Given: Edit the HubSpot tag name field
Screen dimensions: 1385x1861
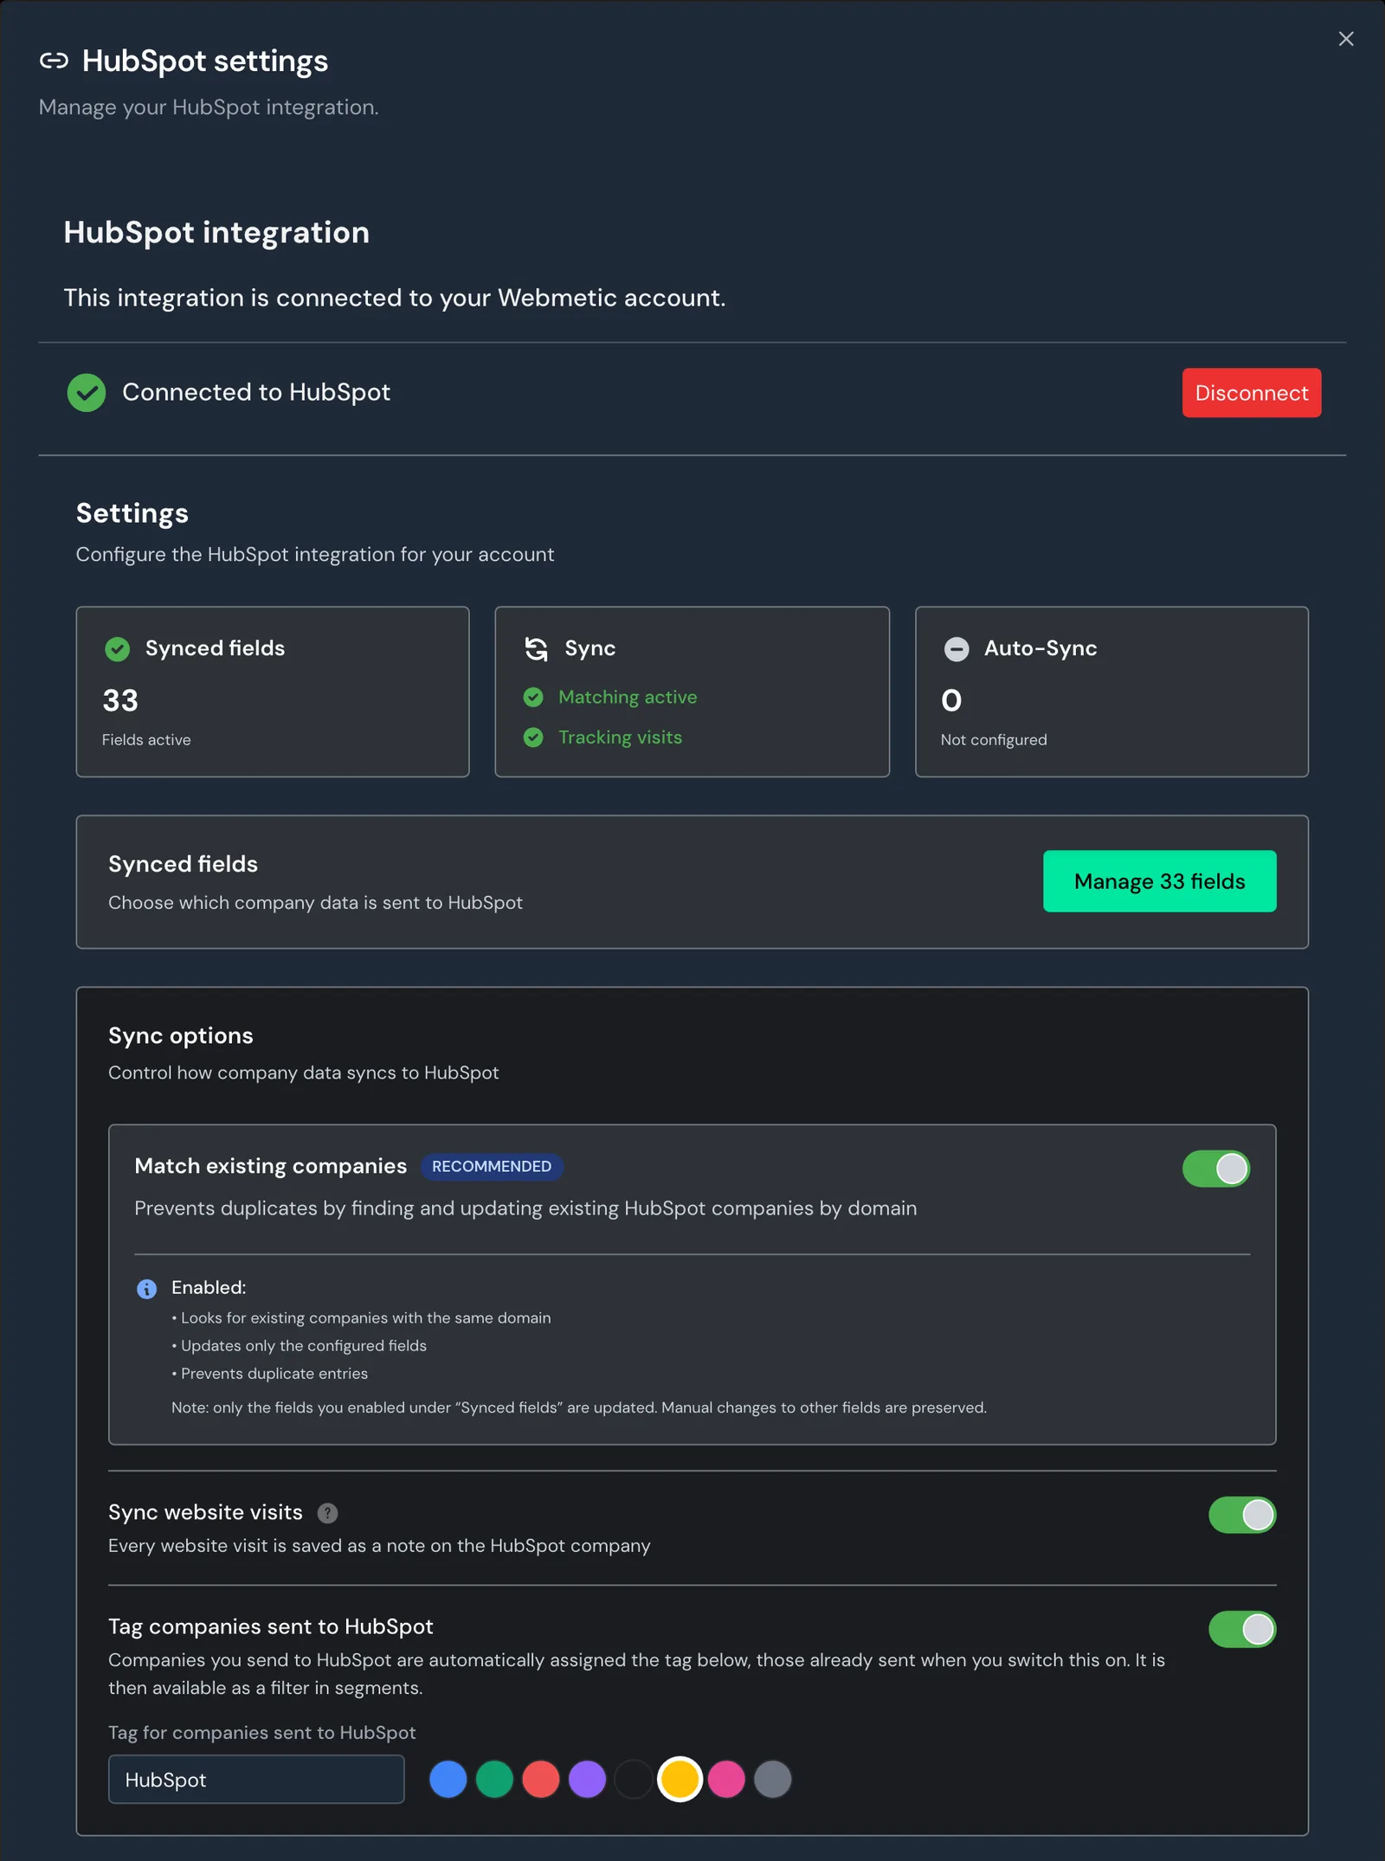Looking at the screenshot, I should click(256, 1780).
